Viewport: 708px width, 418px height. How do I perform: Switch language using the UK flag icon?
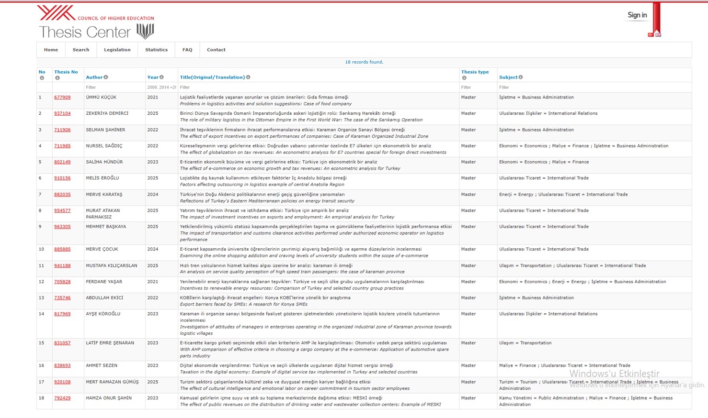pyautogui.click(x=658, y=34)
